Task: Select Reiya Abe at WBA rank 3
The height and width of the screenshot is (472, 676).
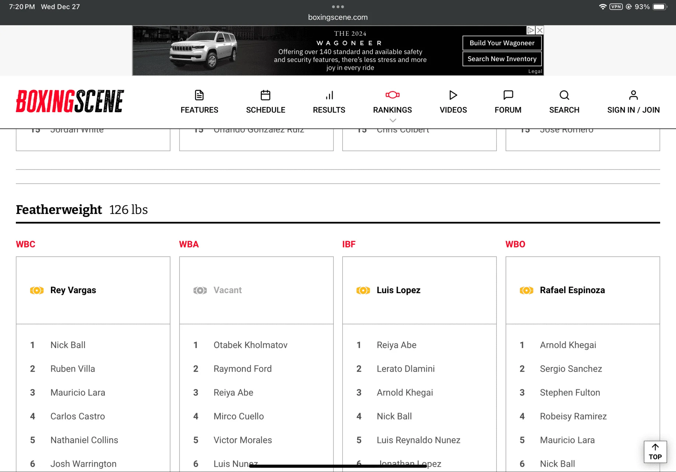Action: (x=233, y=393)
